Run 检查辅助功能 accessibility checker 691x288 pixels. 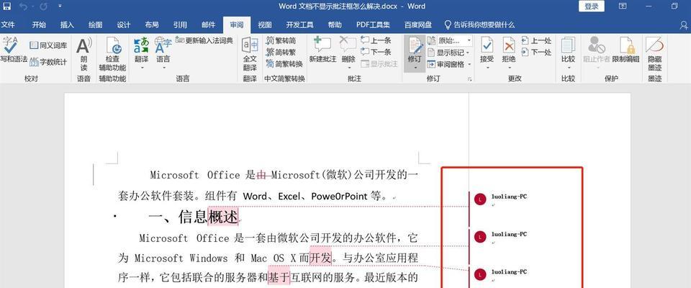pyautogui.click(x=112, y=55)
